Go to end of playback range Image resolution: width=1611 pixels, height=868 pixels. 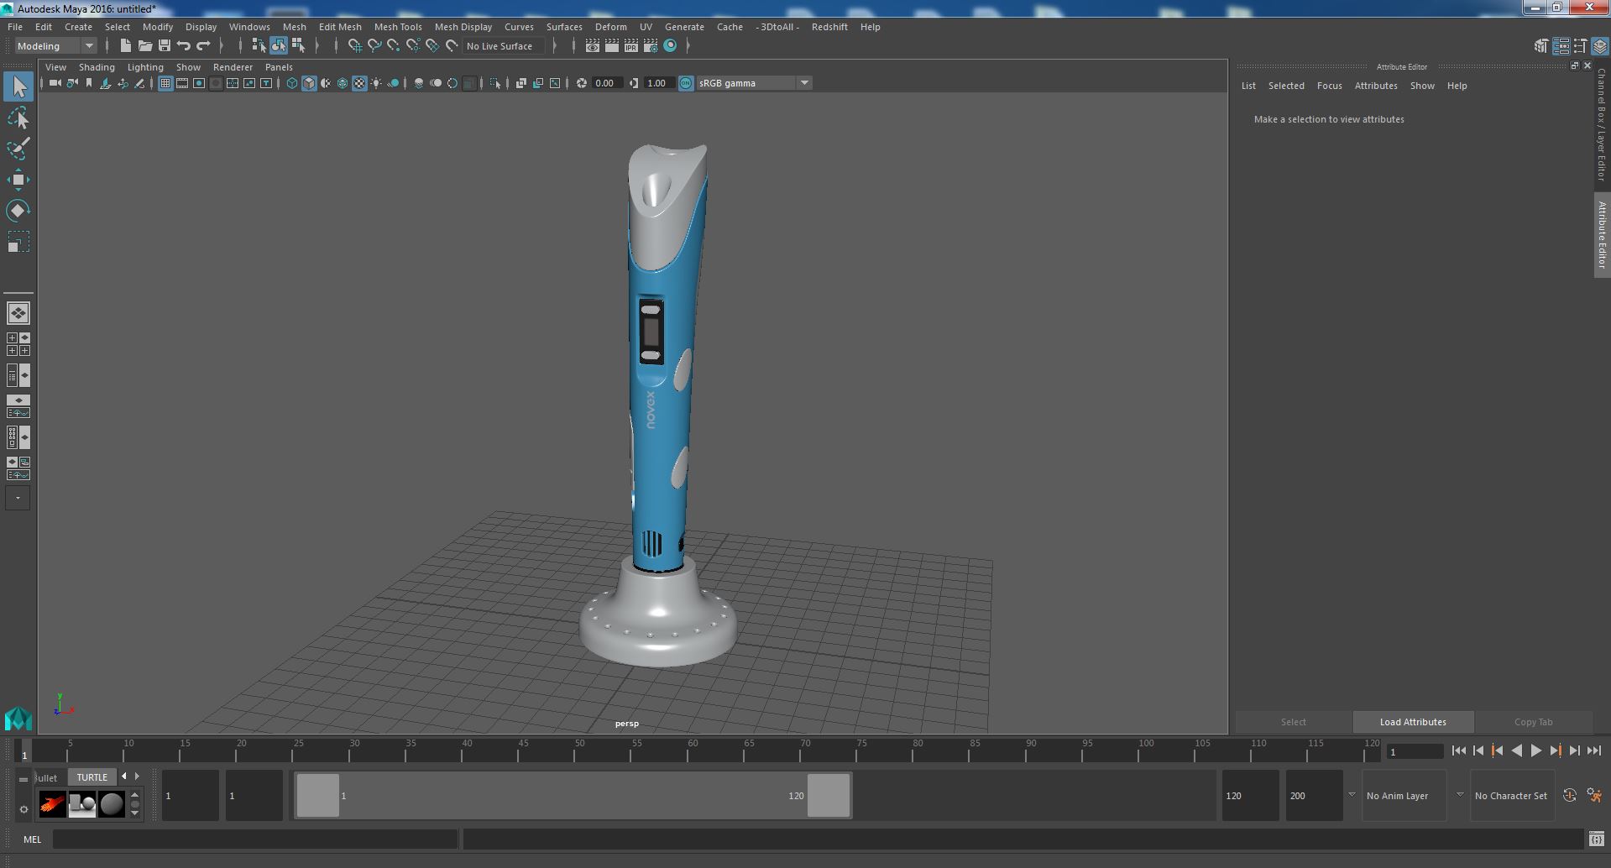(x=1593, y=751)
